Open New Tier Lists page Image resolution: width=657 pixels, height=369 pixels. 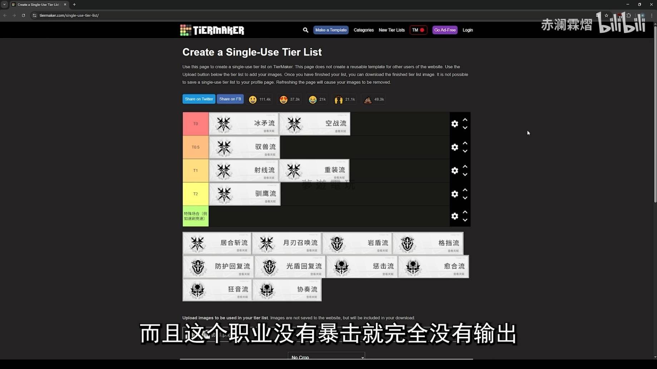coord(391,30)
